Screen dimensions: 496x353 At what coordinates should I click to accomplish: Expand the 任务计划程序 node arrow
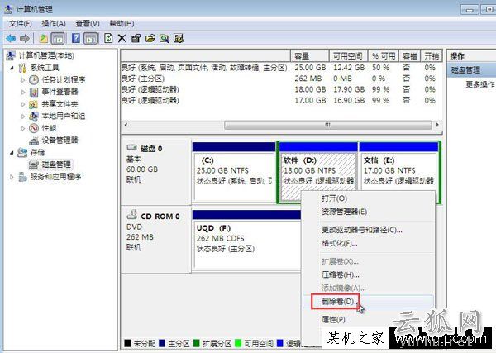point(23,80)
